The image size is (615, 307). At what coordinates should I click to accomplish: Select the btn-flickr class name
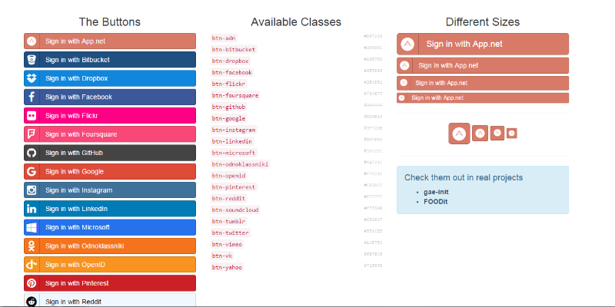(x=228, y=84)
